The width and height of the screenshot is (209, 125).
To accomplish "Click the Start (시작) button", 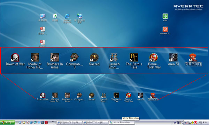I will coord(7,122).
